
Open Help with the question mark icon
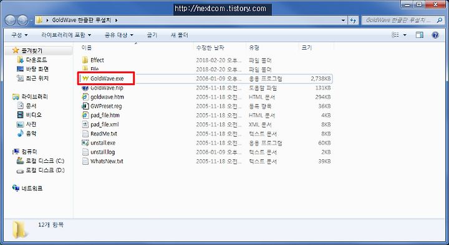435,35
